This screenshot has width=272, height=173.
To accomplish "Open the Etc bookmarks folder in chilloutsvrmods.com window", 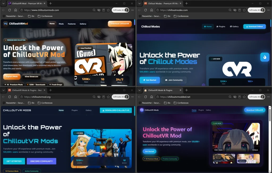I will coord(31,16).
